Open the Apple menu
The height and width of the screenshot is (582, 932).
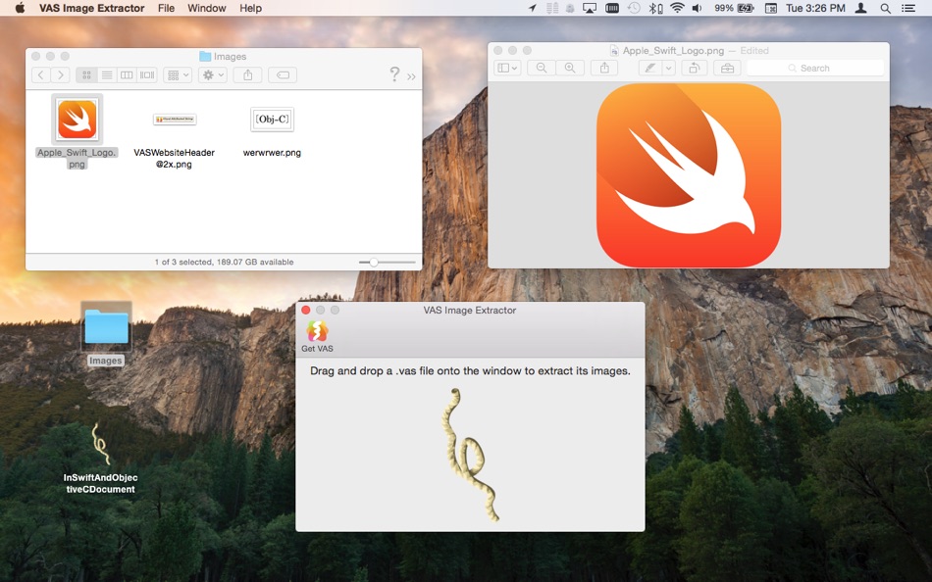pyautogui.click(x=20, y=8)
